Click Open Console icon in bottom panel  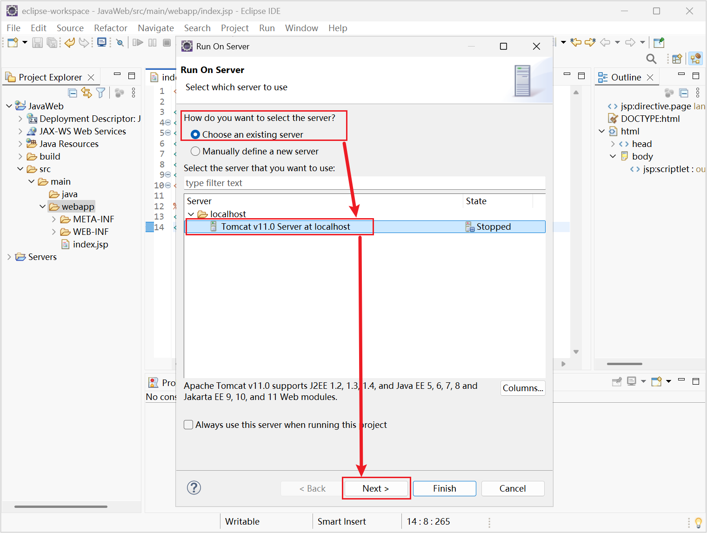pos(656,381)
